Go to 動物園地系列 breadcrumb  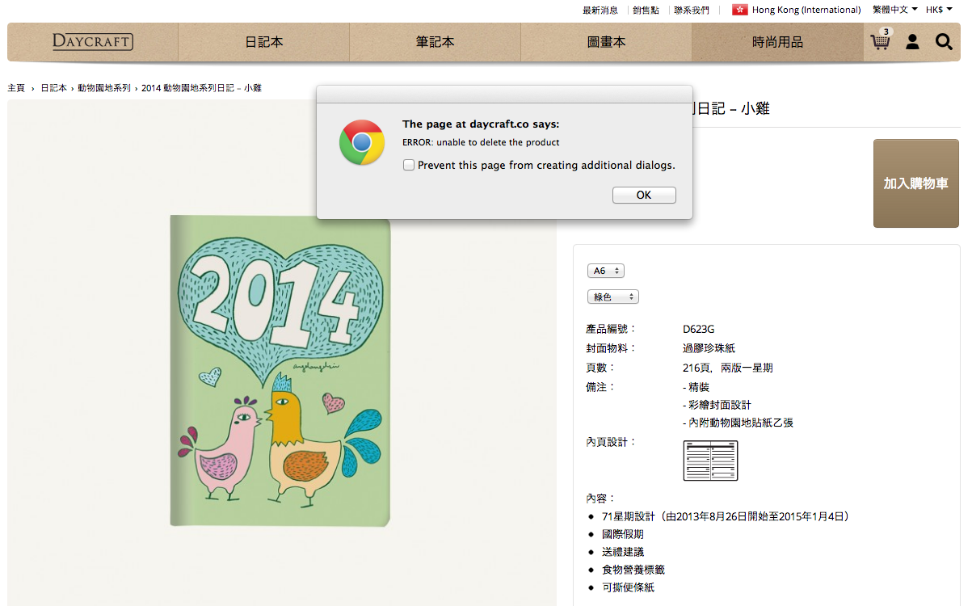[104, 87]
